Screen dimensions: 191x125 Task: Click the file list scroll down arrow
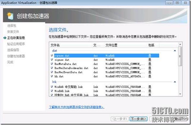click(180, 94)
